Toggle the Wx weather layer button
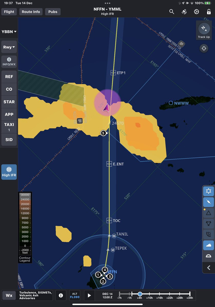The image size is (215, 307). point(9,295)
